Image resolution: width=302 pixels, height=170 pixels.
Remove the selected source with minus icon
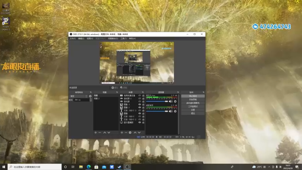[x=126, y=133]
